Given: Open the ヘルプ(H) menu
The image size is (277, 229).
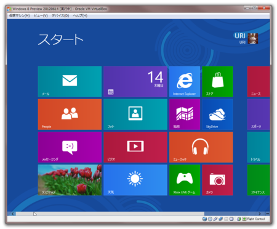Looking at the screenshot, I should point(80,15).
